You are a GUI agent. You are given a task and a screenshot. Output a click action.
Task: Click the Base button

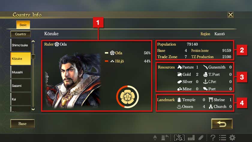pyautogui.click(x=22, y=124)
